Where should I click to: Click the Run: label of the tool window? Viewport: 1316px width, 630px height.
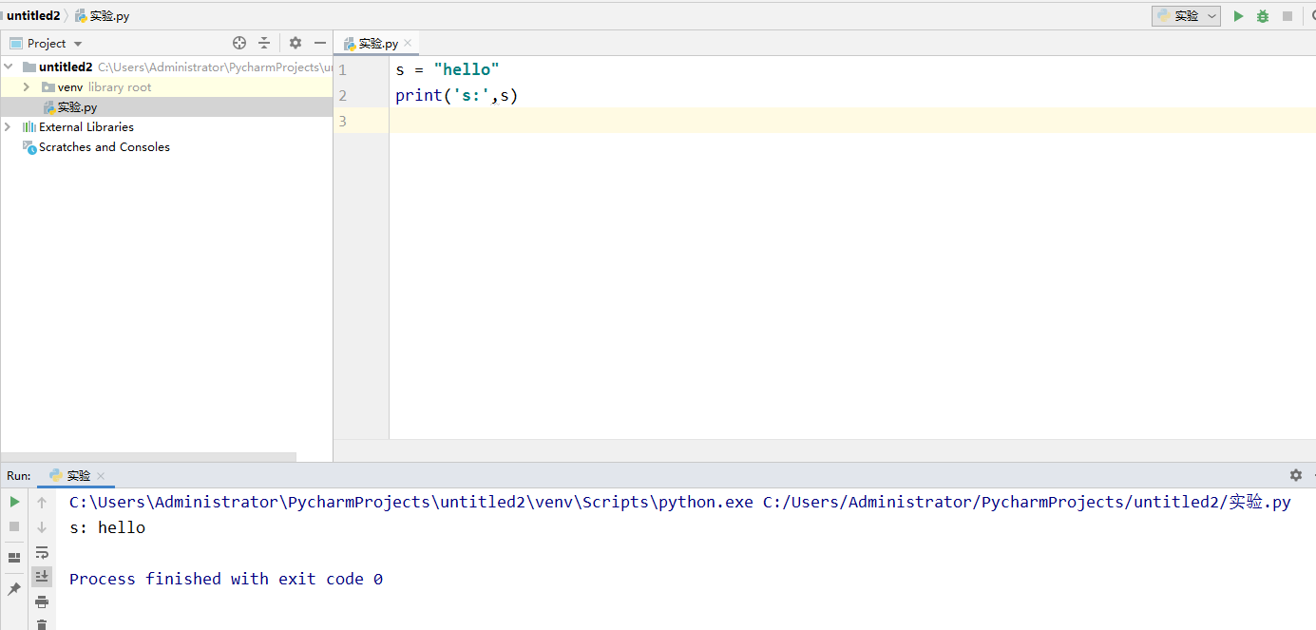(x=19, y=475)
